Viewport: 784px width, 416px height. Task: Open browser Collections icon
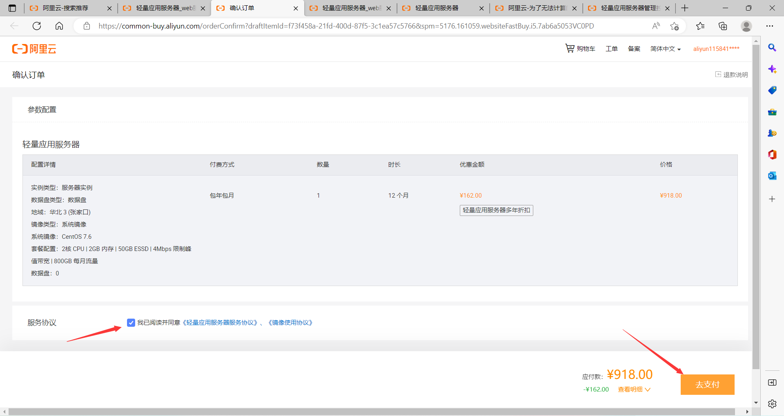coord(723,26)
